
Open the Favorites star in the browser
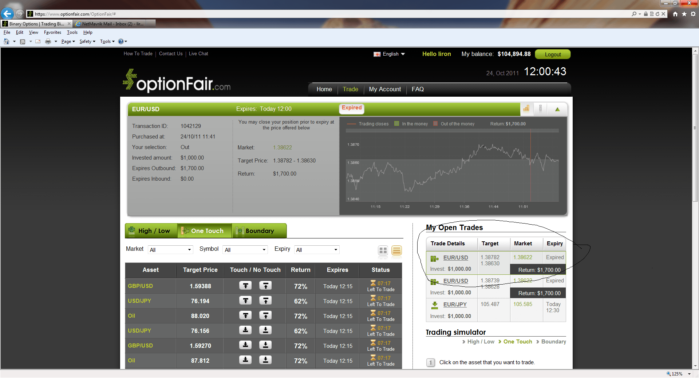pyautogui.click(x=684, y=14)
